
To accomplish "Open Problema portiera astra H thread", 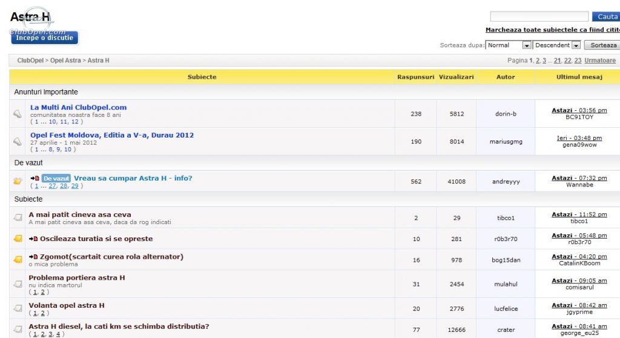I will pos(77,277).
